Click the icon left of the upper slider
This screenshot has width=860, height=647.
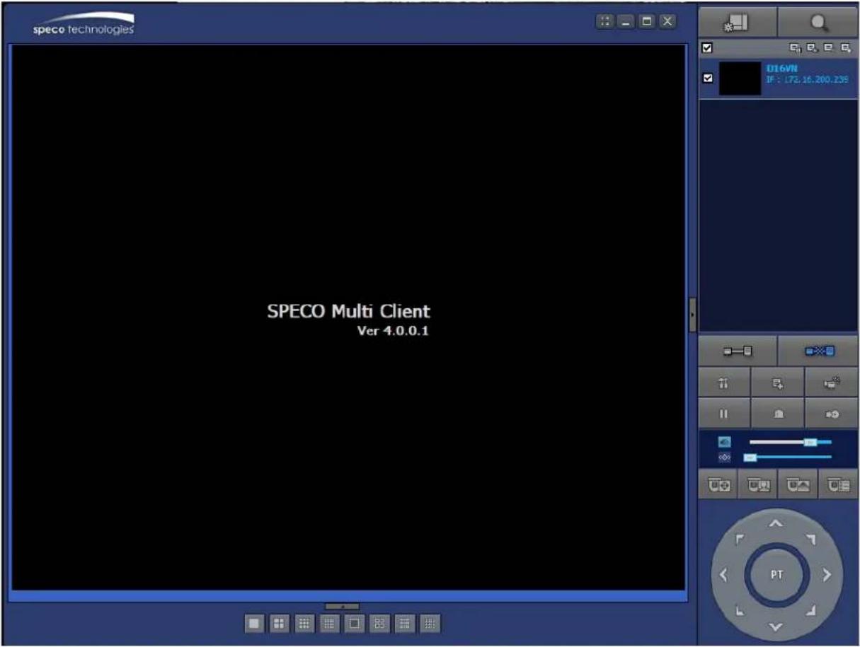coord(724,442)
